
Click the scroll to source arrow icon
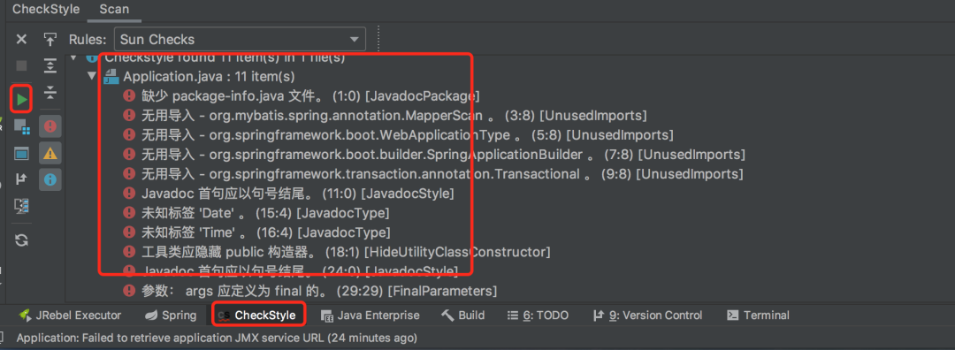(x=50, y=40)
